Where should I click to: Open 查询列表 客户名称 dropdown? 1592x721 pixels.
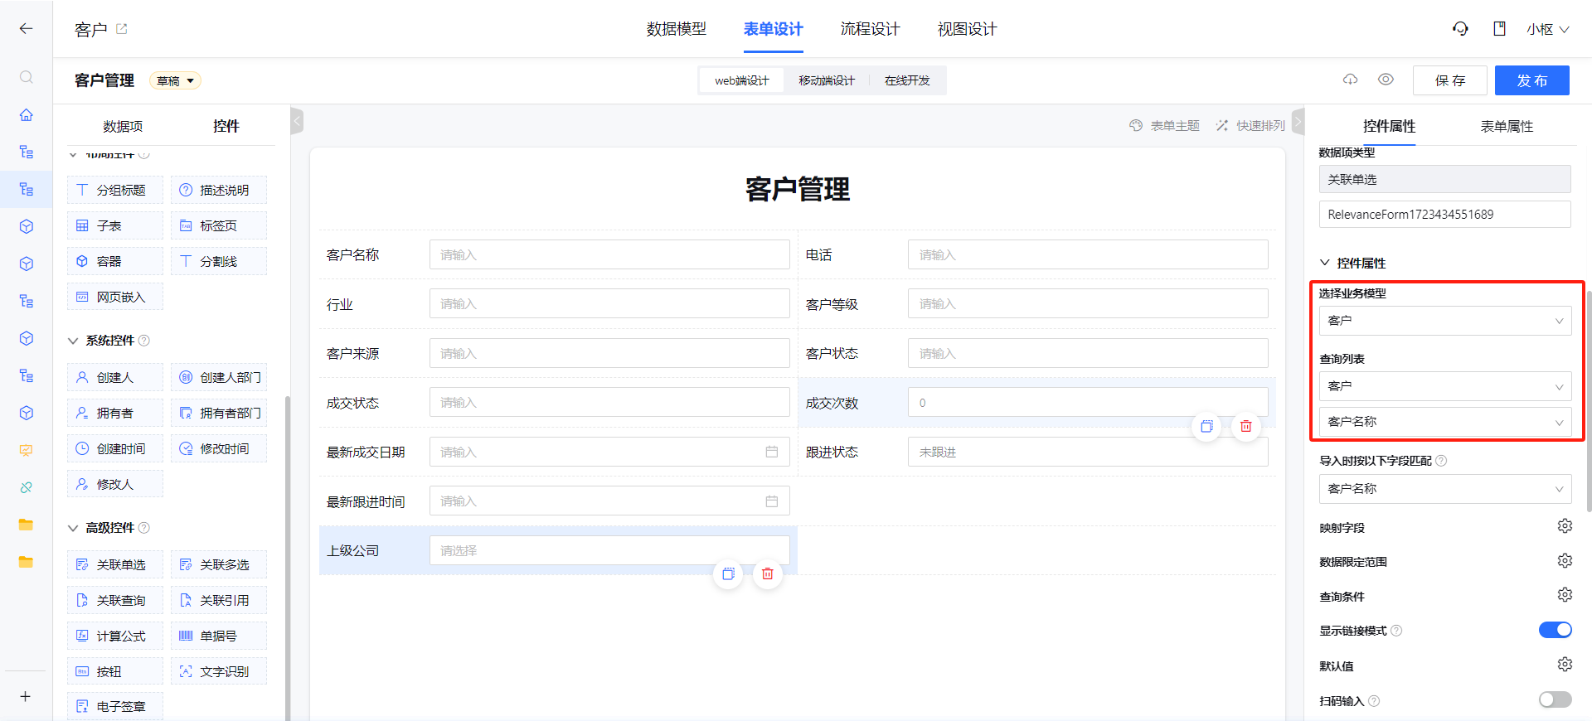pyautogui.click(x=1444, y=422)
